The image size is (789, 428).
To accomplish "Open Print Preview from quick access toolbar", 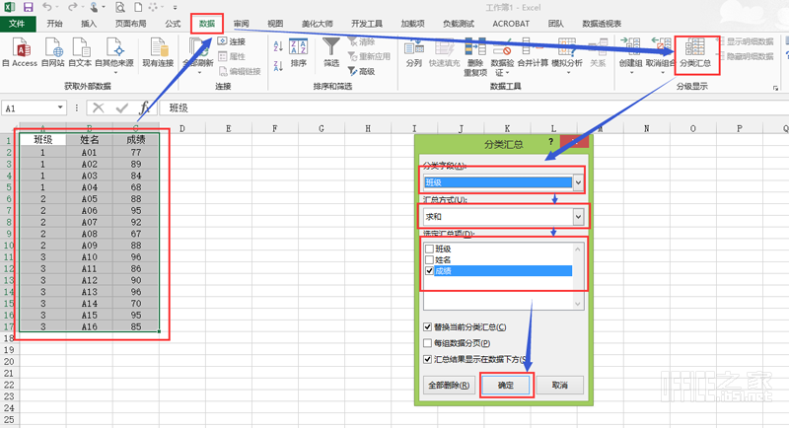I will (x=119, y=7).
